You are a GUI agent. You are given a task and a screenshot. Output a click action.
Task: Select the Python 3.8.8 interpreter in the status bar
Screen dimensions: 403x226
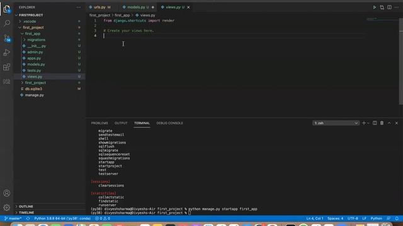62,218
